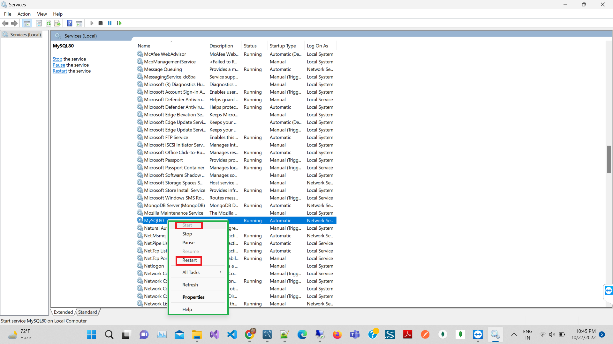Open taskbar Search magnifier
Image resolution: width=613 pixels, height=344 pixels.
pyautogui.click(x=109, y=334)
